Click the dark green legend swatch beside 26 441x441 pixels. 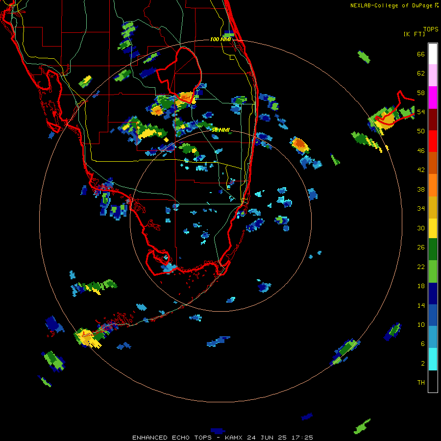pos(433,249)
